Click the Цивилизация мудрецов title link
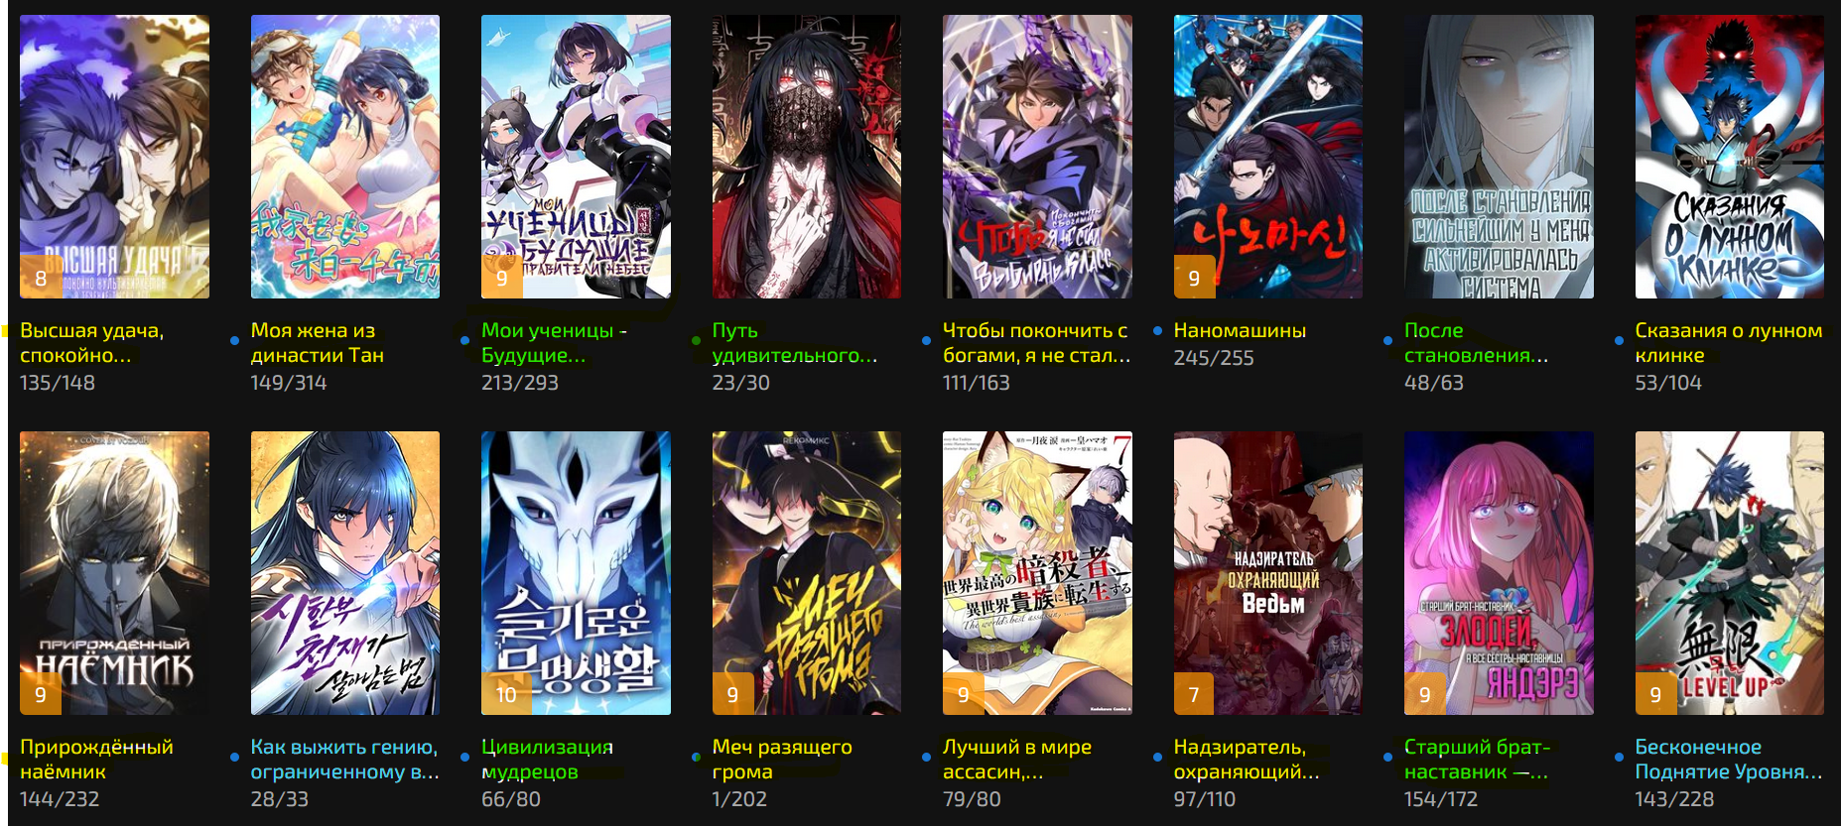 pyautogui.click(x=547, y=759)
